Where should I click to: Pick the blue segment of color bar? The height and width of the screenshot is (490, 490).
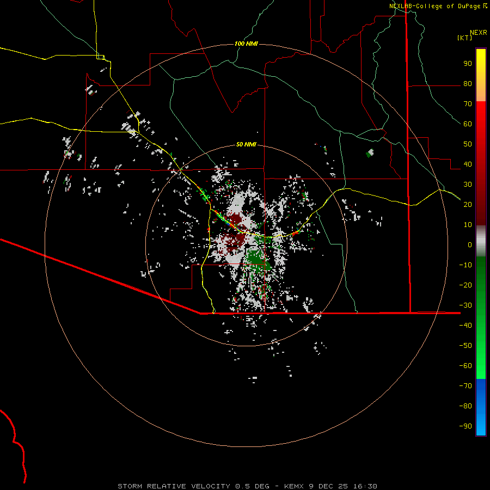pos(481,407)
